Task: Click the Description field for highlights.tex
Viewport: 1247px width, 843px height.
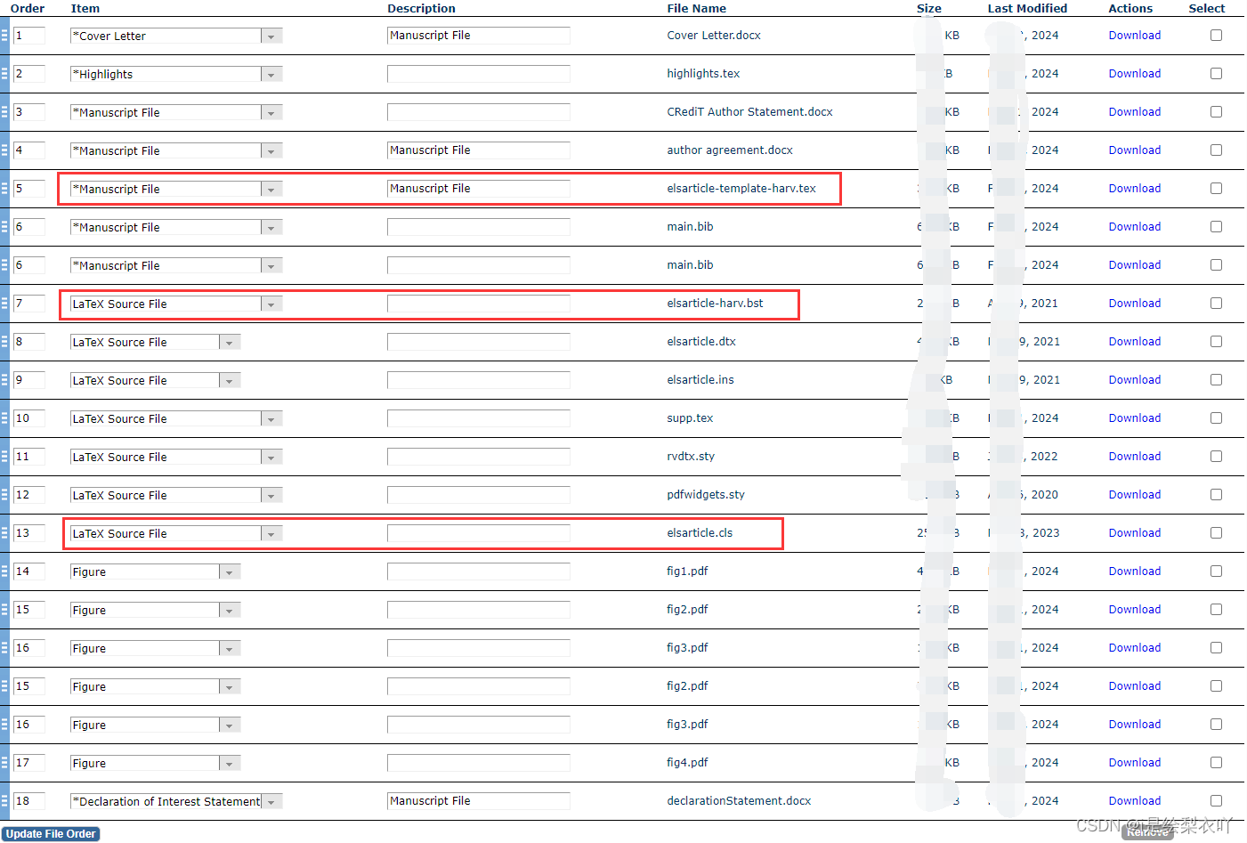Action: pyautogui.click(x=478, y=74)
